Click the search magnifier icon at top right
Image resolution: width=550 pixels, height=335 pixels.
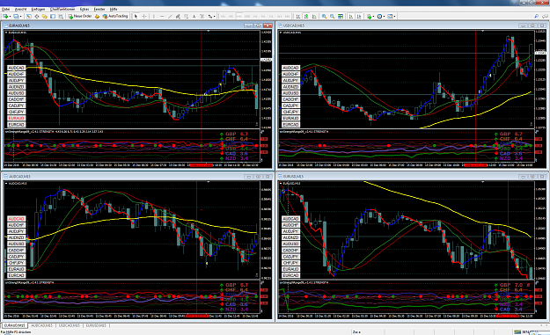(536, 16)
